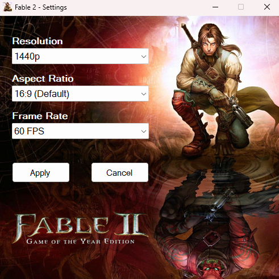
Task: Open the Resolution dropdown showing 1440p
Action: tap(80, 56)
